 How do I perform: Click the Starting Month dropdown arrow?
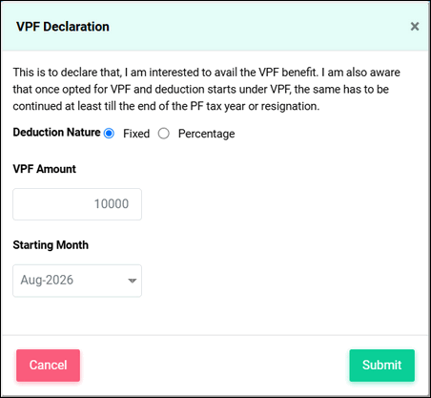point(132,281)
